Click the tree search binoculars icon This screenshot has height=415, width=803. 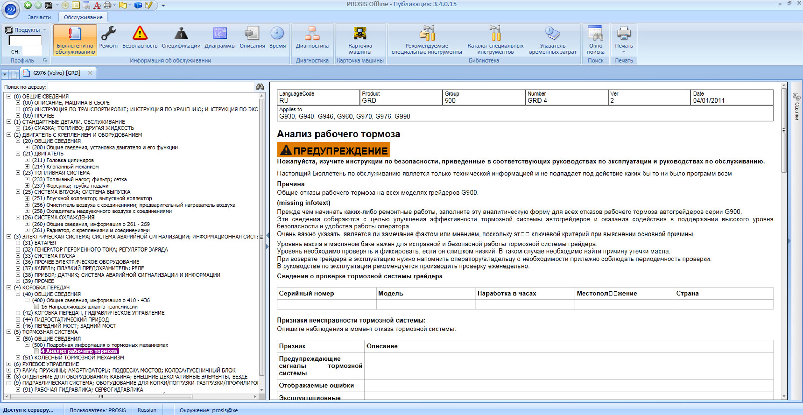(x=260, y=87)
